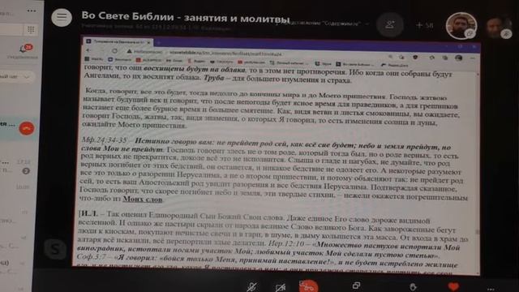Open a new tab in shared browser
This screenshot has height=292, width=519.
pos(159,42)
